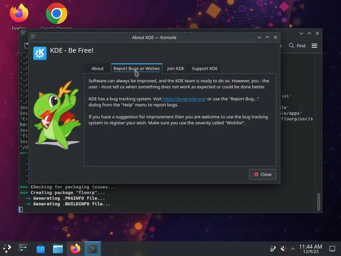Click the KDE logo icon in dialog header

[40, 53]
